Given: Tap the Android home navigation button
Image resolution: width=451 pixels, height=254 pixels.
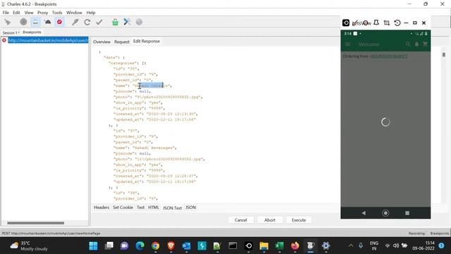Looking at the screenshot, I should coord(385,213).
